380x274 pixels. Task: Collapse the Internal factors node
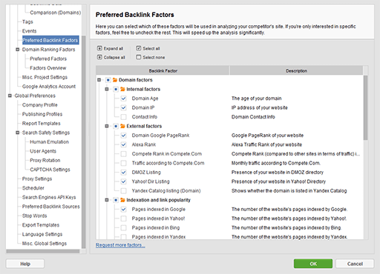click(x=107, y=89)
